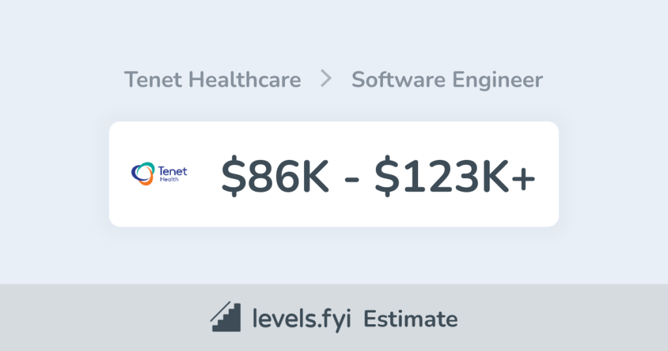This screenshot has height=351, width=668.
Task: Click the Tenet Health swirl logo icon
Action: coord(142,174)
